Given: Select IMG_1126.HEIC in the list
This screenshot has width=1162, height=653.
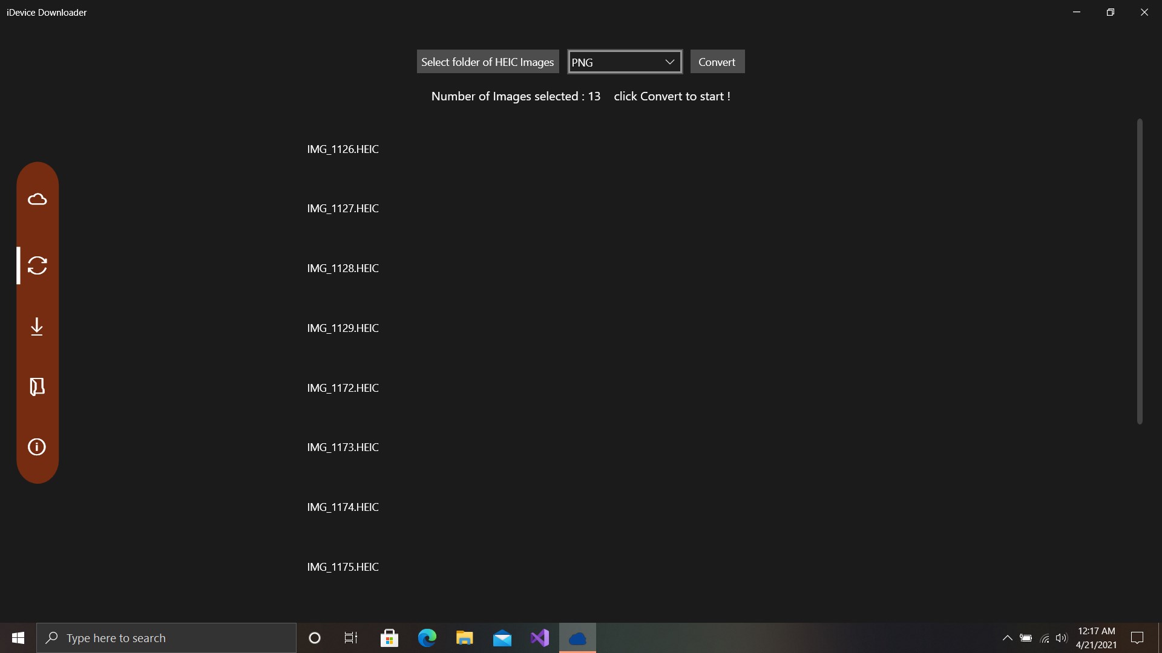Looking at the screenshot, I should pyautogui.click(x=343, y=149).
